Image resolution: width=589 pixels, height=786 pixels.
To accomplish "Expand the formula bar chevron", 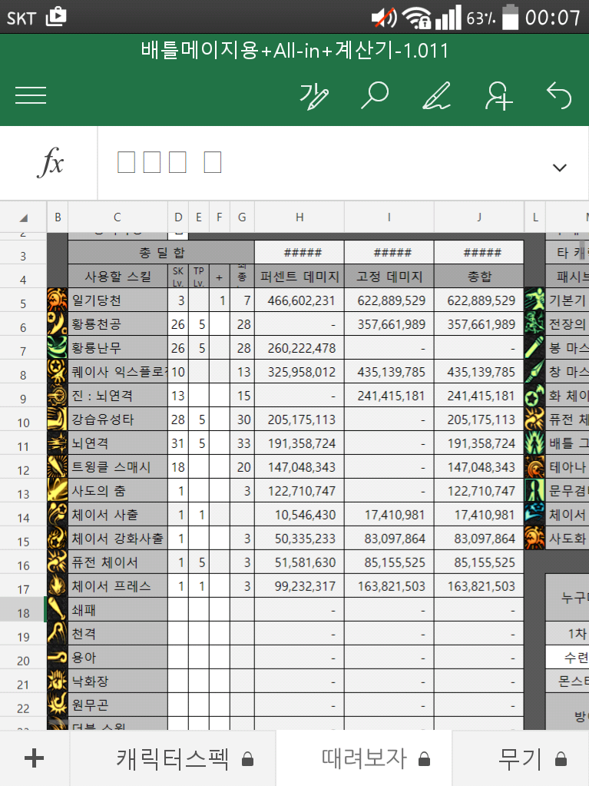I will pos(559,167).
